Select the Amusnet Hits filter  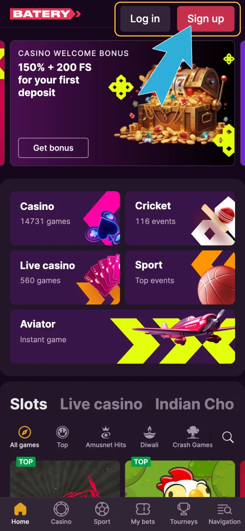[x=106, y=437]
